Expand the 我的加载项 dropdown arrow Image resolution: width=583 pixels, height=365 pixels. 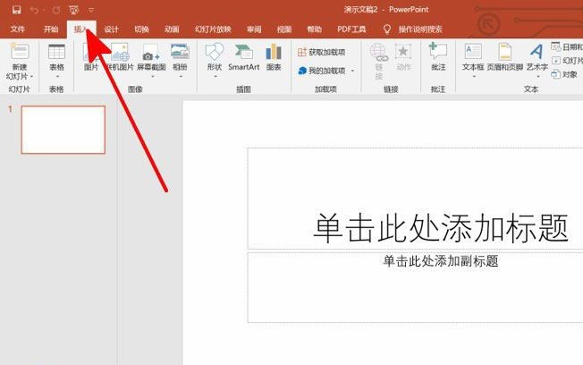352,70
